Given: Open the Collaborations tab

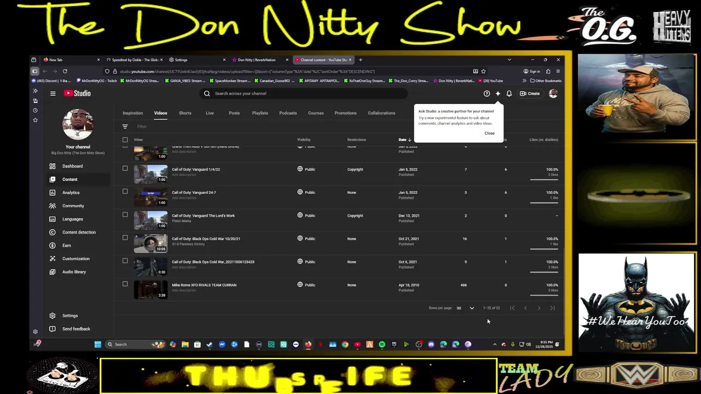Looking at the screenshot, I should [x=382, y=113].
